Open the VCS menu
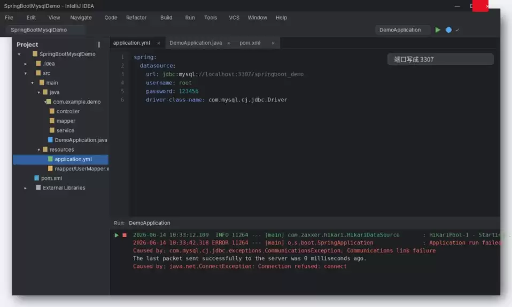The width and height of the screenshot is (512, 307). point(234,18)
